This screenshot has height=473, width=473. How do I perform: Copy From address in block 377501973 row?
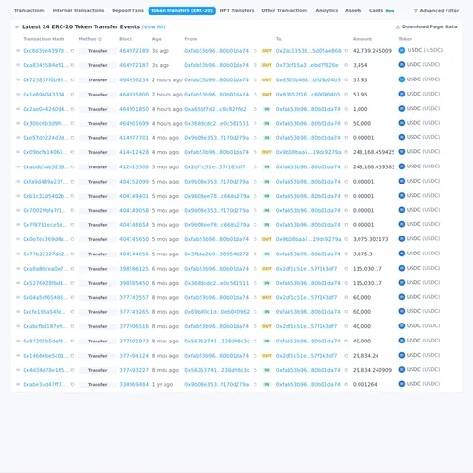click(x=255, y=341)
